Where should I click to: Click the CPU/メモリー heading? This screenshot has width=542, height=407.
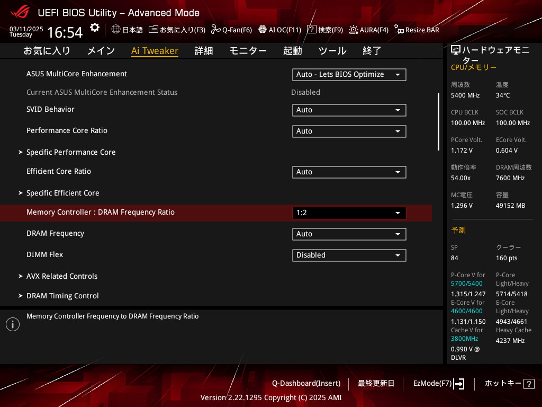(x=474, y=67)
